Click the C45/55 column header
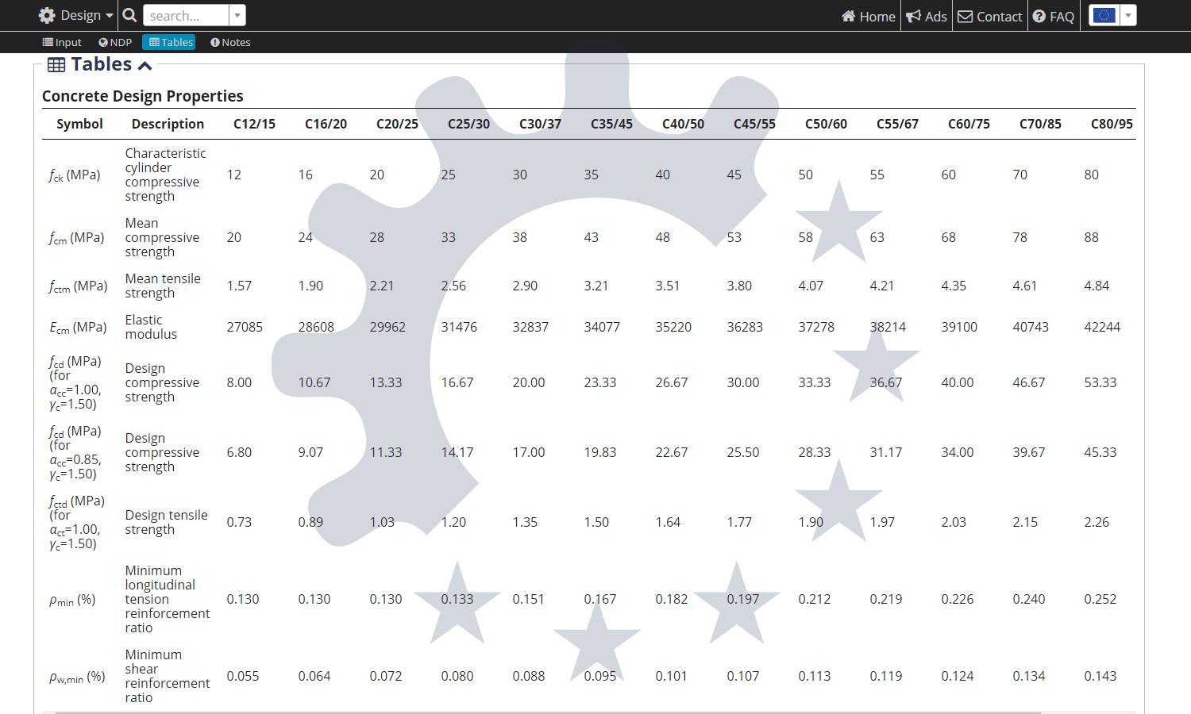This screenshot has height=714, width=1191. (754, 124)
